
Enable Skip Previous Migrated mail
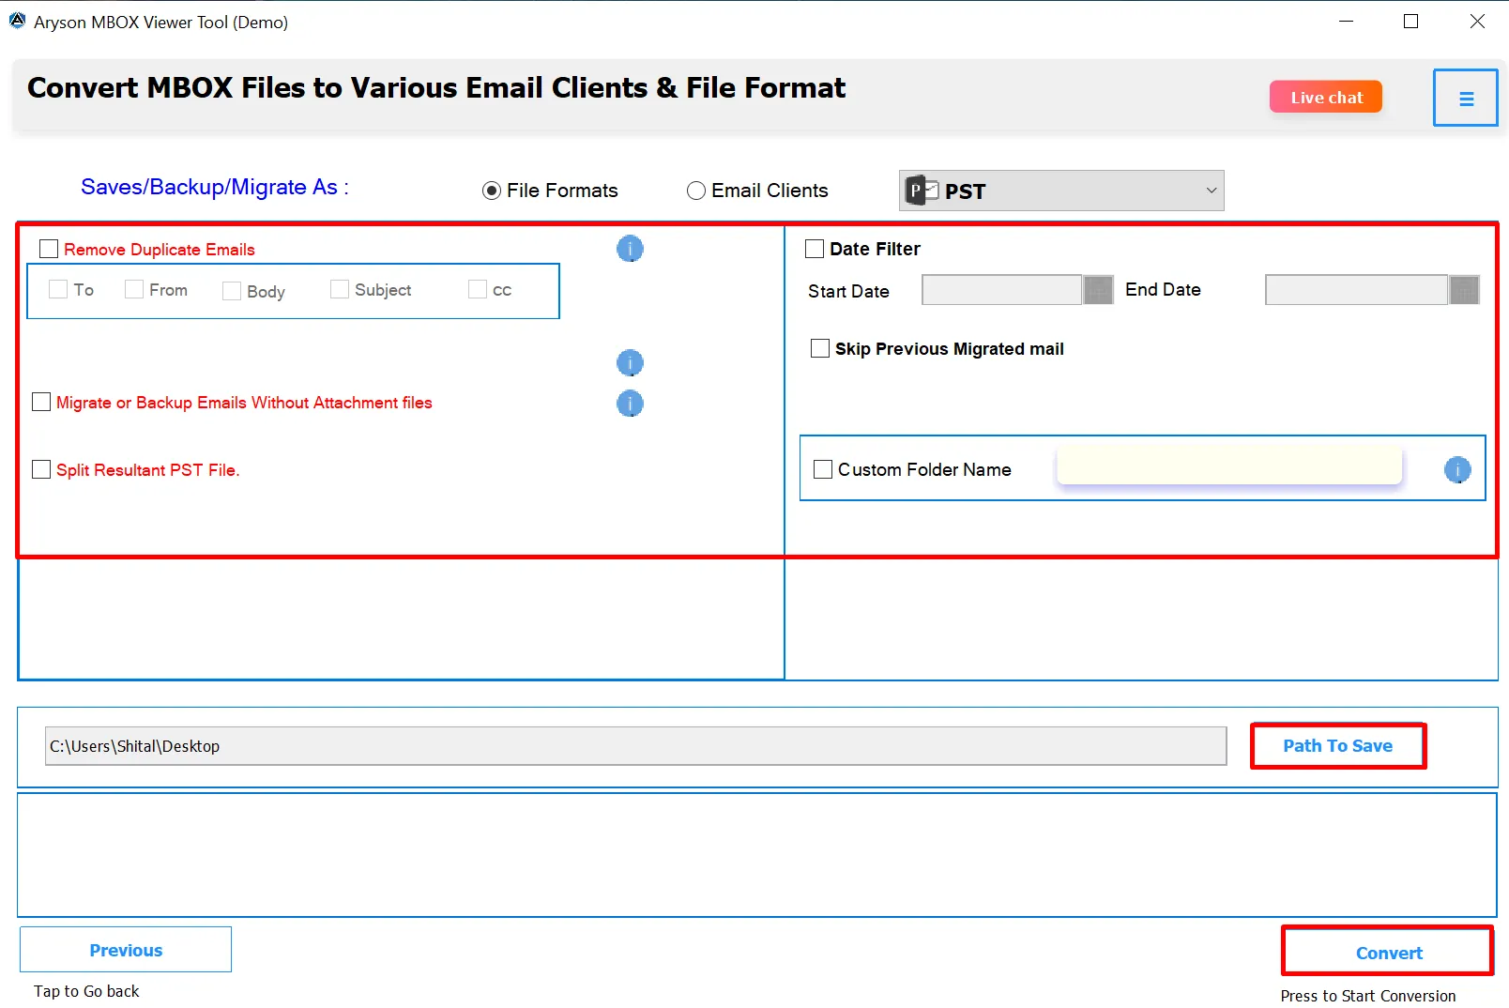820,348
